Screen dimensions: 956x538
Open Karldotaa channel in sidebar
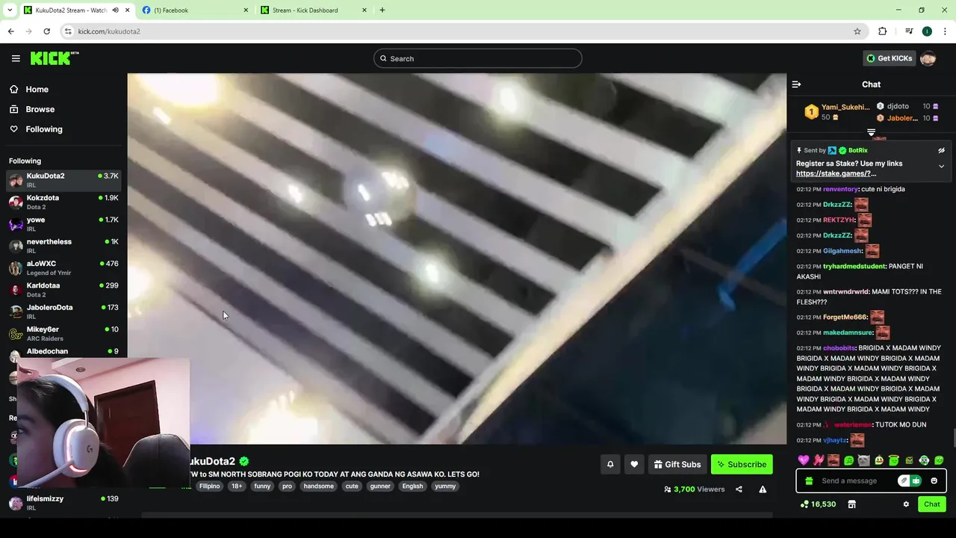(63, 289)
